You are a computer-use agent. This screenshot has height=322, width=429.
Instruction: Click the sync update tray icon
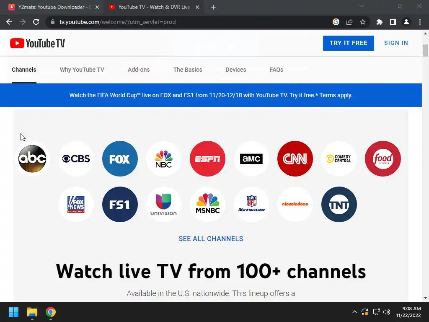365,312
